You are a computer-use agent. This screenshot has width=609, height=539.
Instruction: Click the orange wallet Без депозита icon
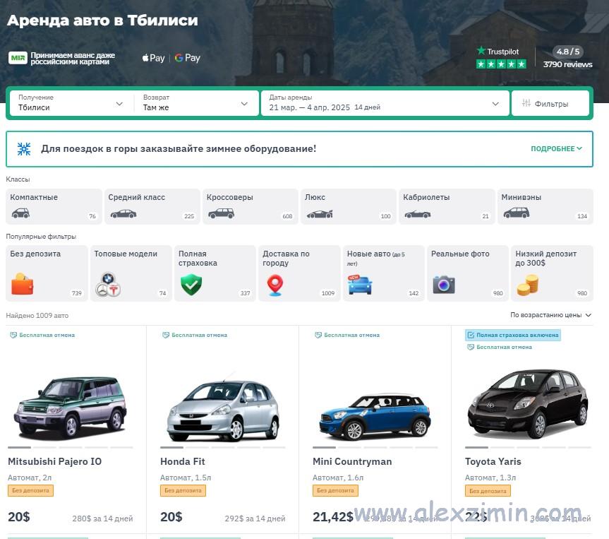[22, 284]
